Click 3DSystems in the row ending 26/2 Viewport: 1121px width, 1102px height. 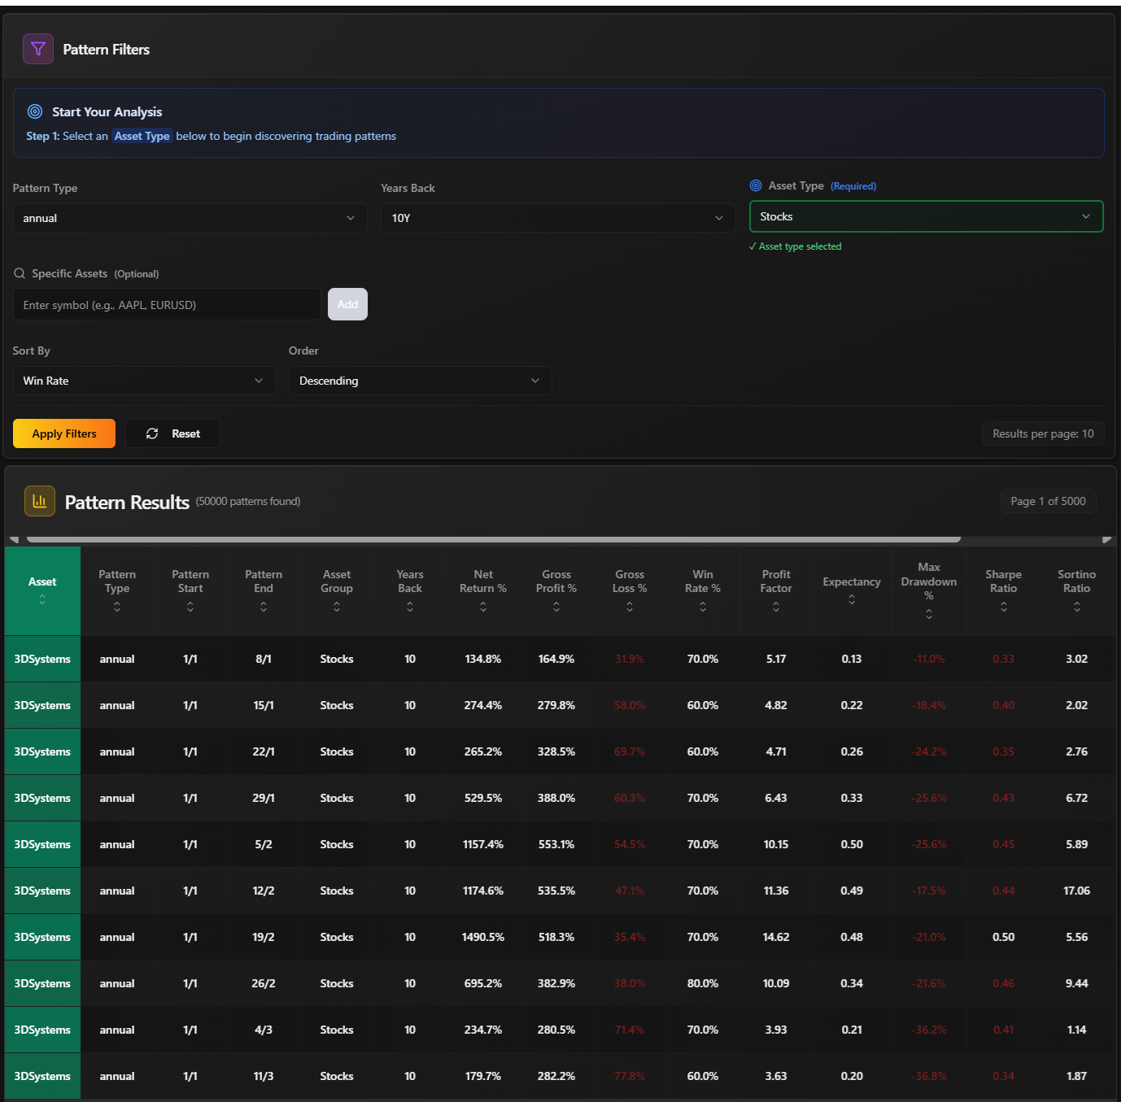42,983
